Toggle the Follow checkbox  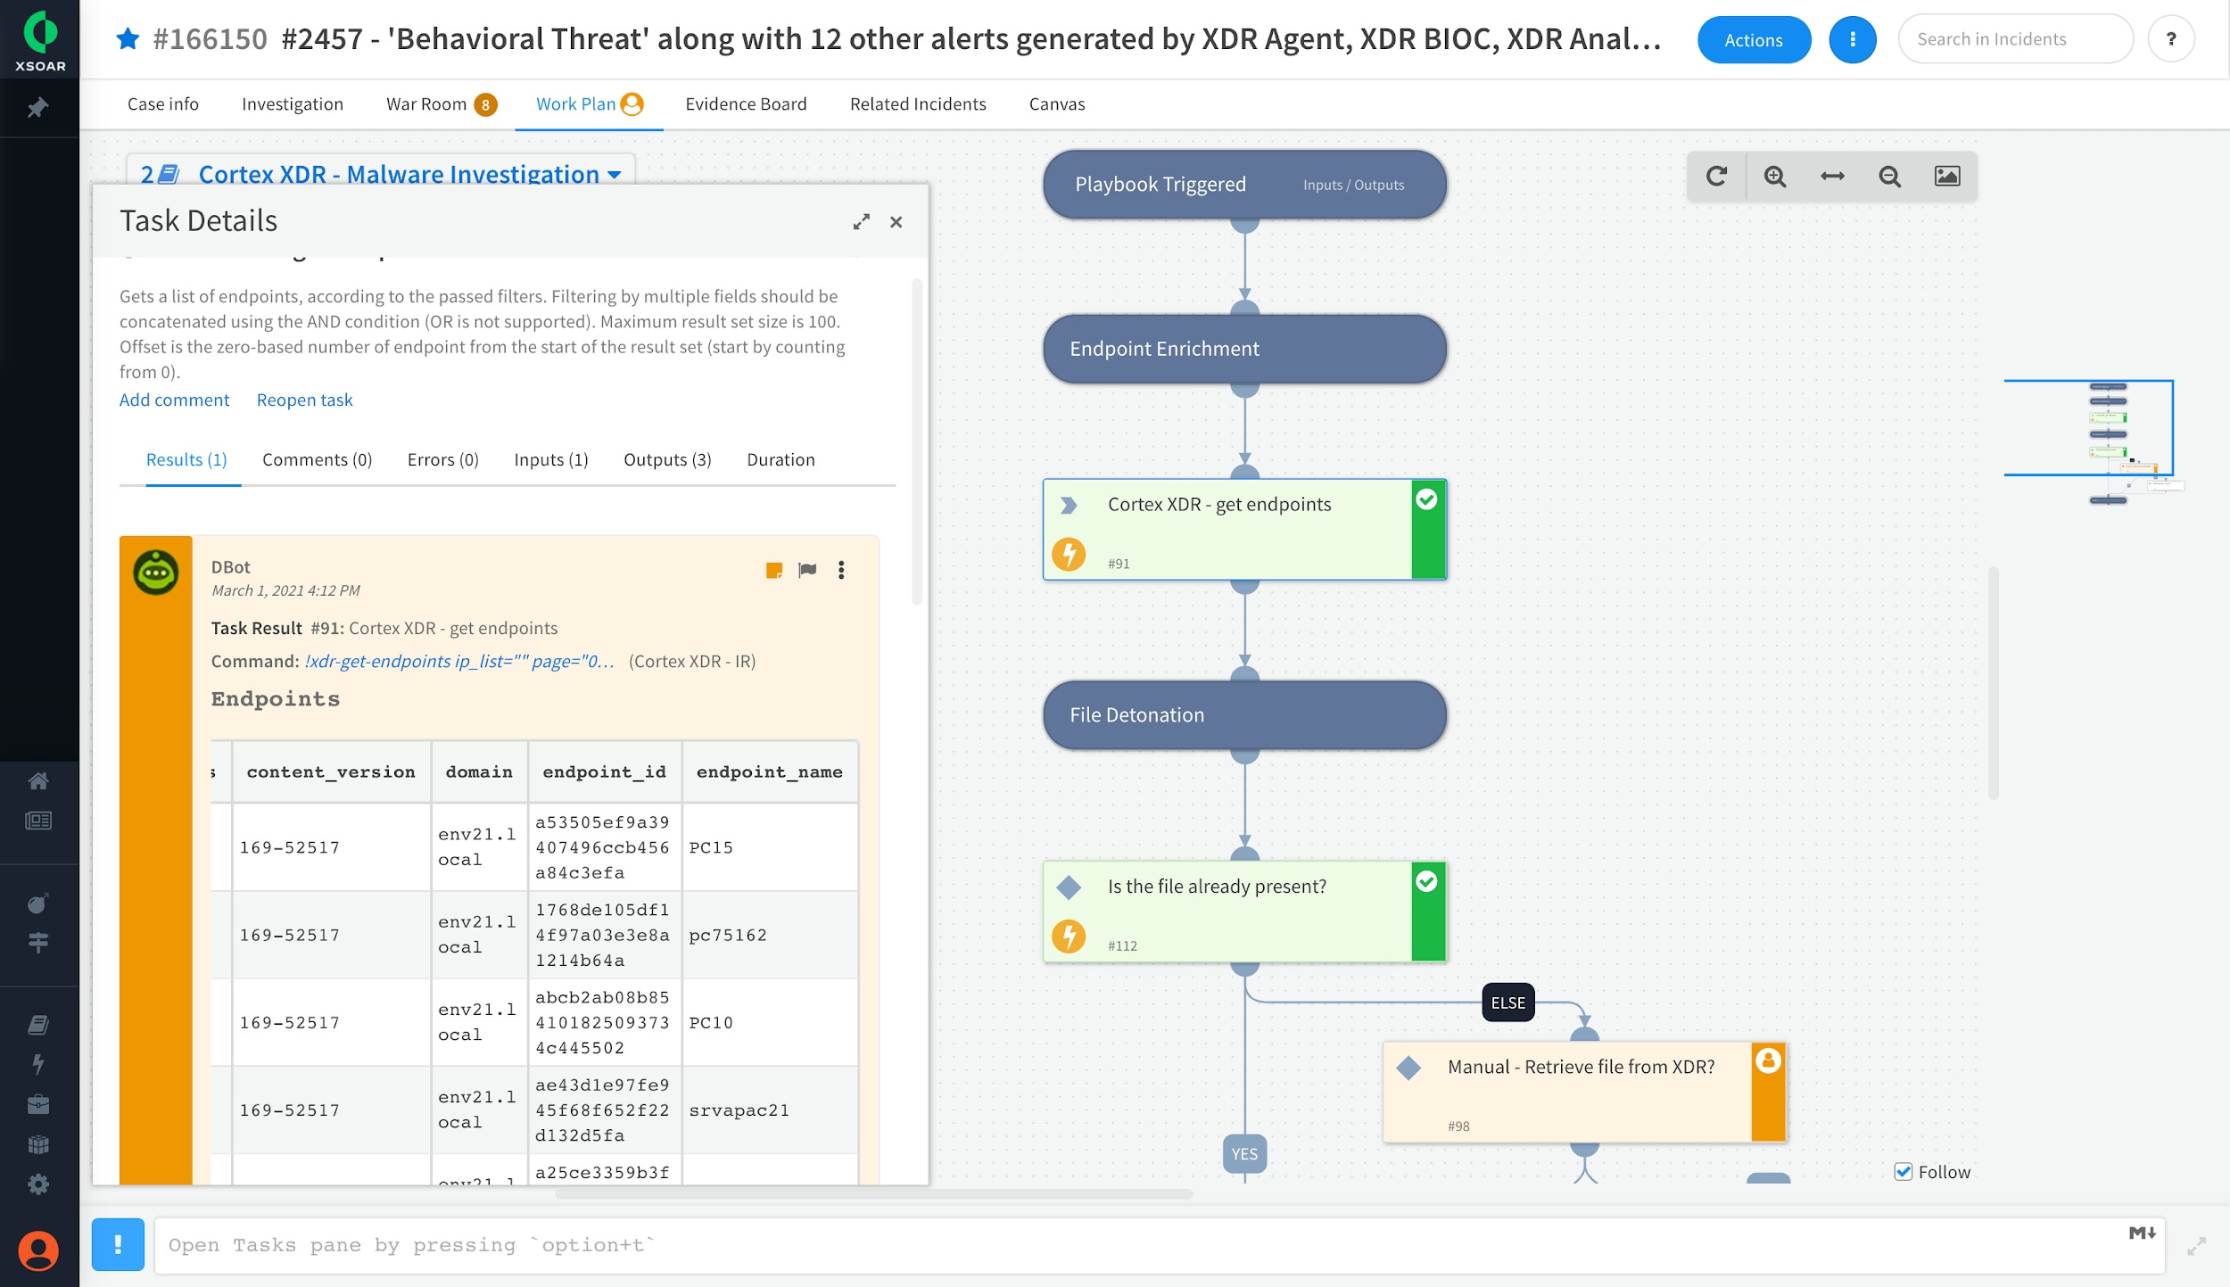point(1903,1172)
